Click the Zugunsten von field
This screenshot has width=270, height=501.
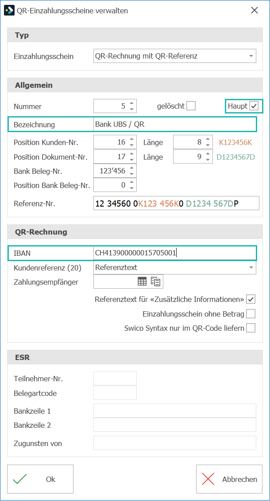(174, 443)
